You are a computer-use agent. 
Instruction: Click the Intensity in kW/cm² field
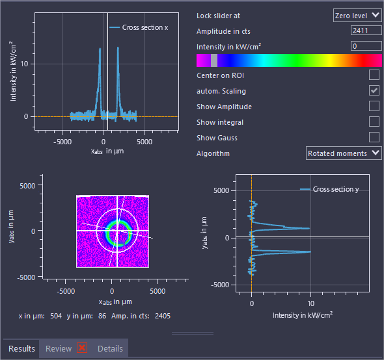366,46
